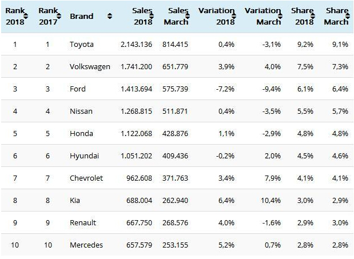Screen dimensions: 354x259
Task: Click the Brand column header text
Action: coord(81,17)
